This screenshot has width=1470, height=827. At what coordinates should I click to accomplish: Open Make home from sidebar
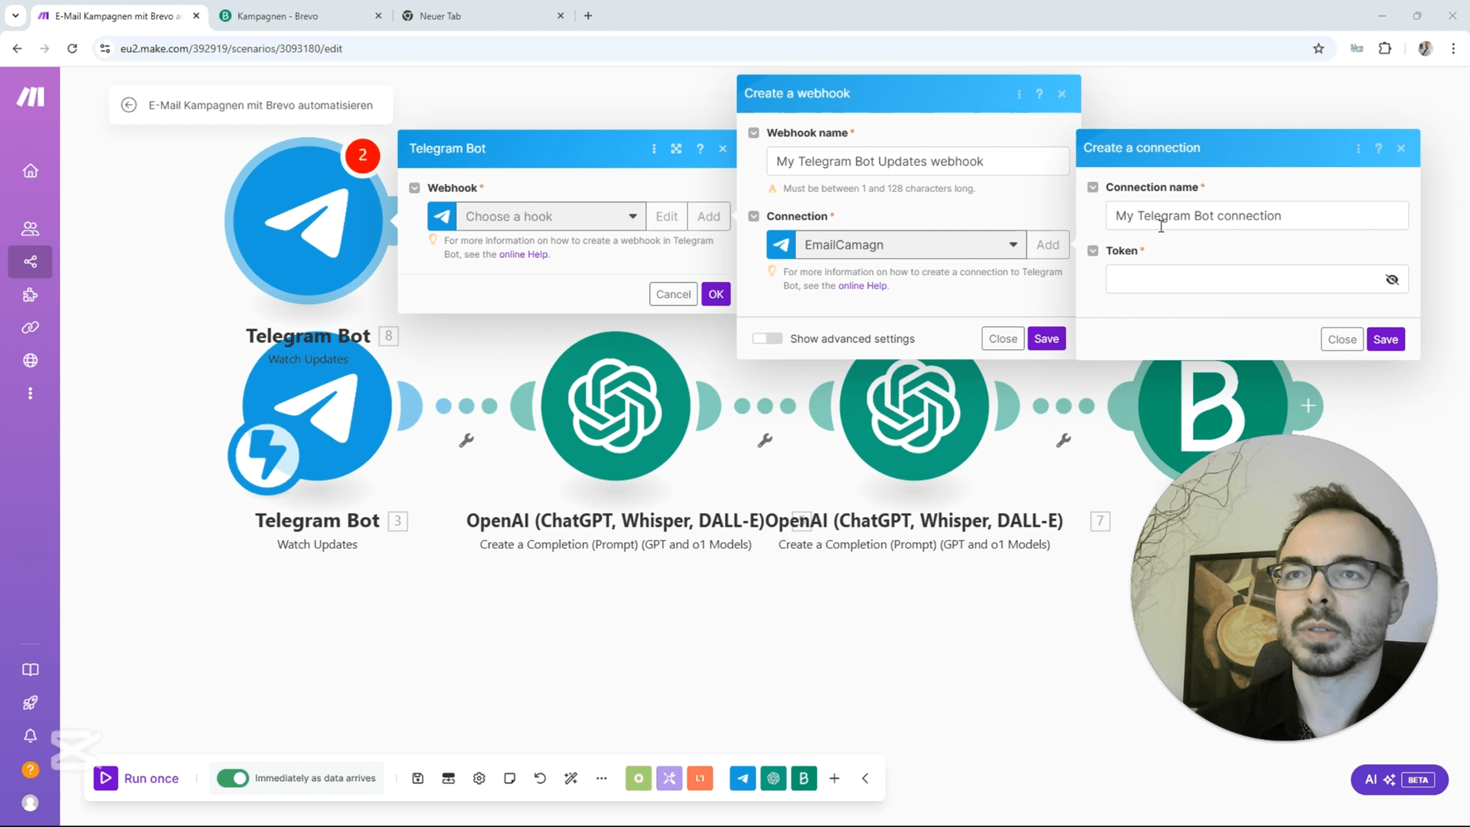(30, 171)
